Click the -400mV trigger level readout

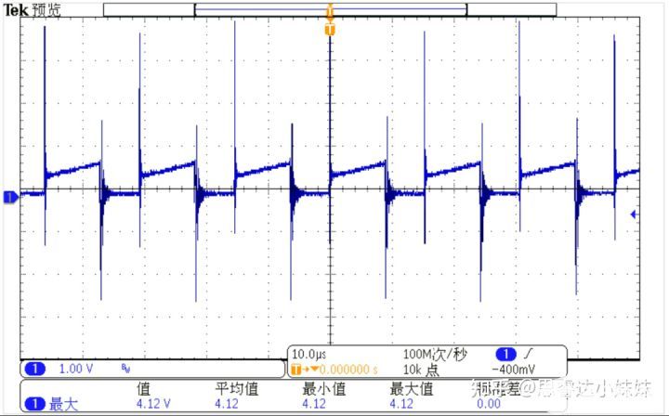click(513, 370)
